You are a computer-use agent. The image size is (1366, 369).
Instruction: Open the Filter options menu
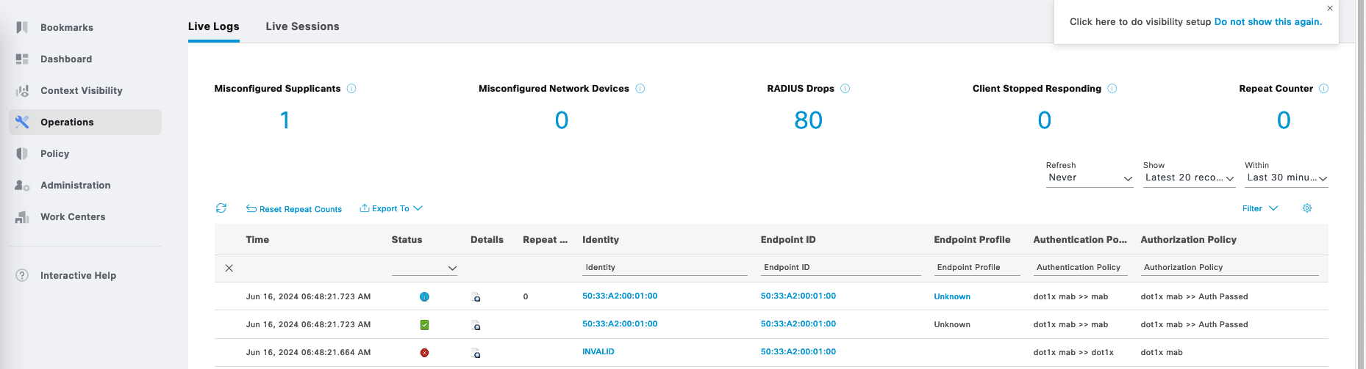pos(1259,208)
